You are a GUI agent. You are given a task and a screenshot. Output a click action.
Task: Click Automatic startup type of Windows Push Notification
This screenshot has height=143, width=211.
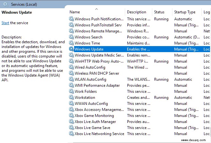tap(183, 19)
